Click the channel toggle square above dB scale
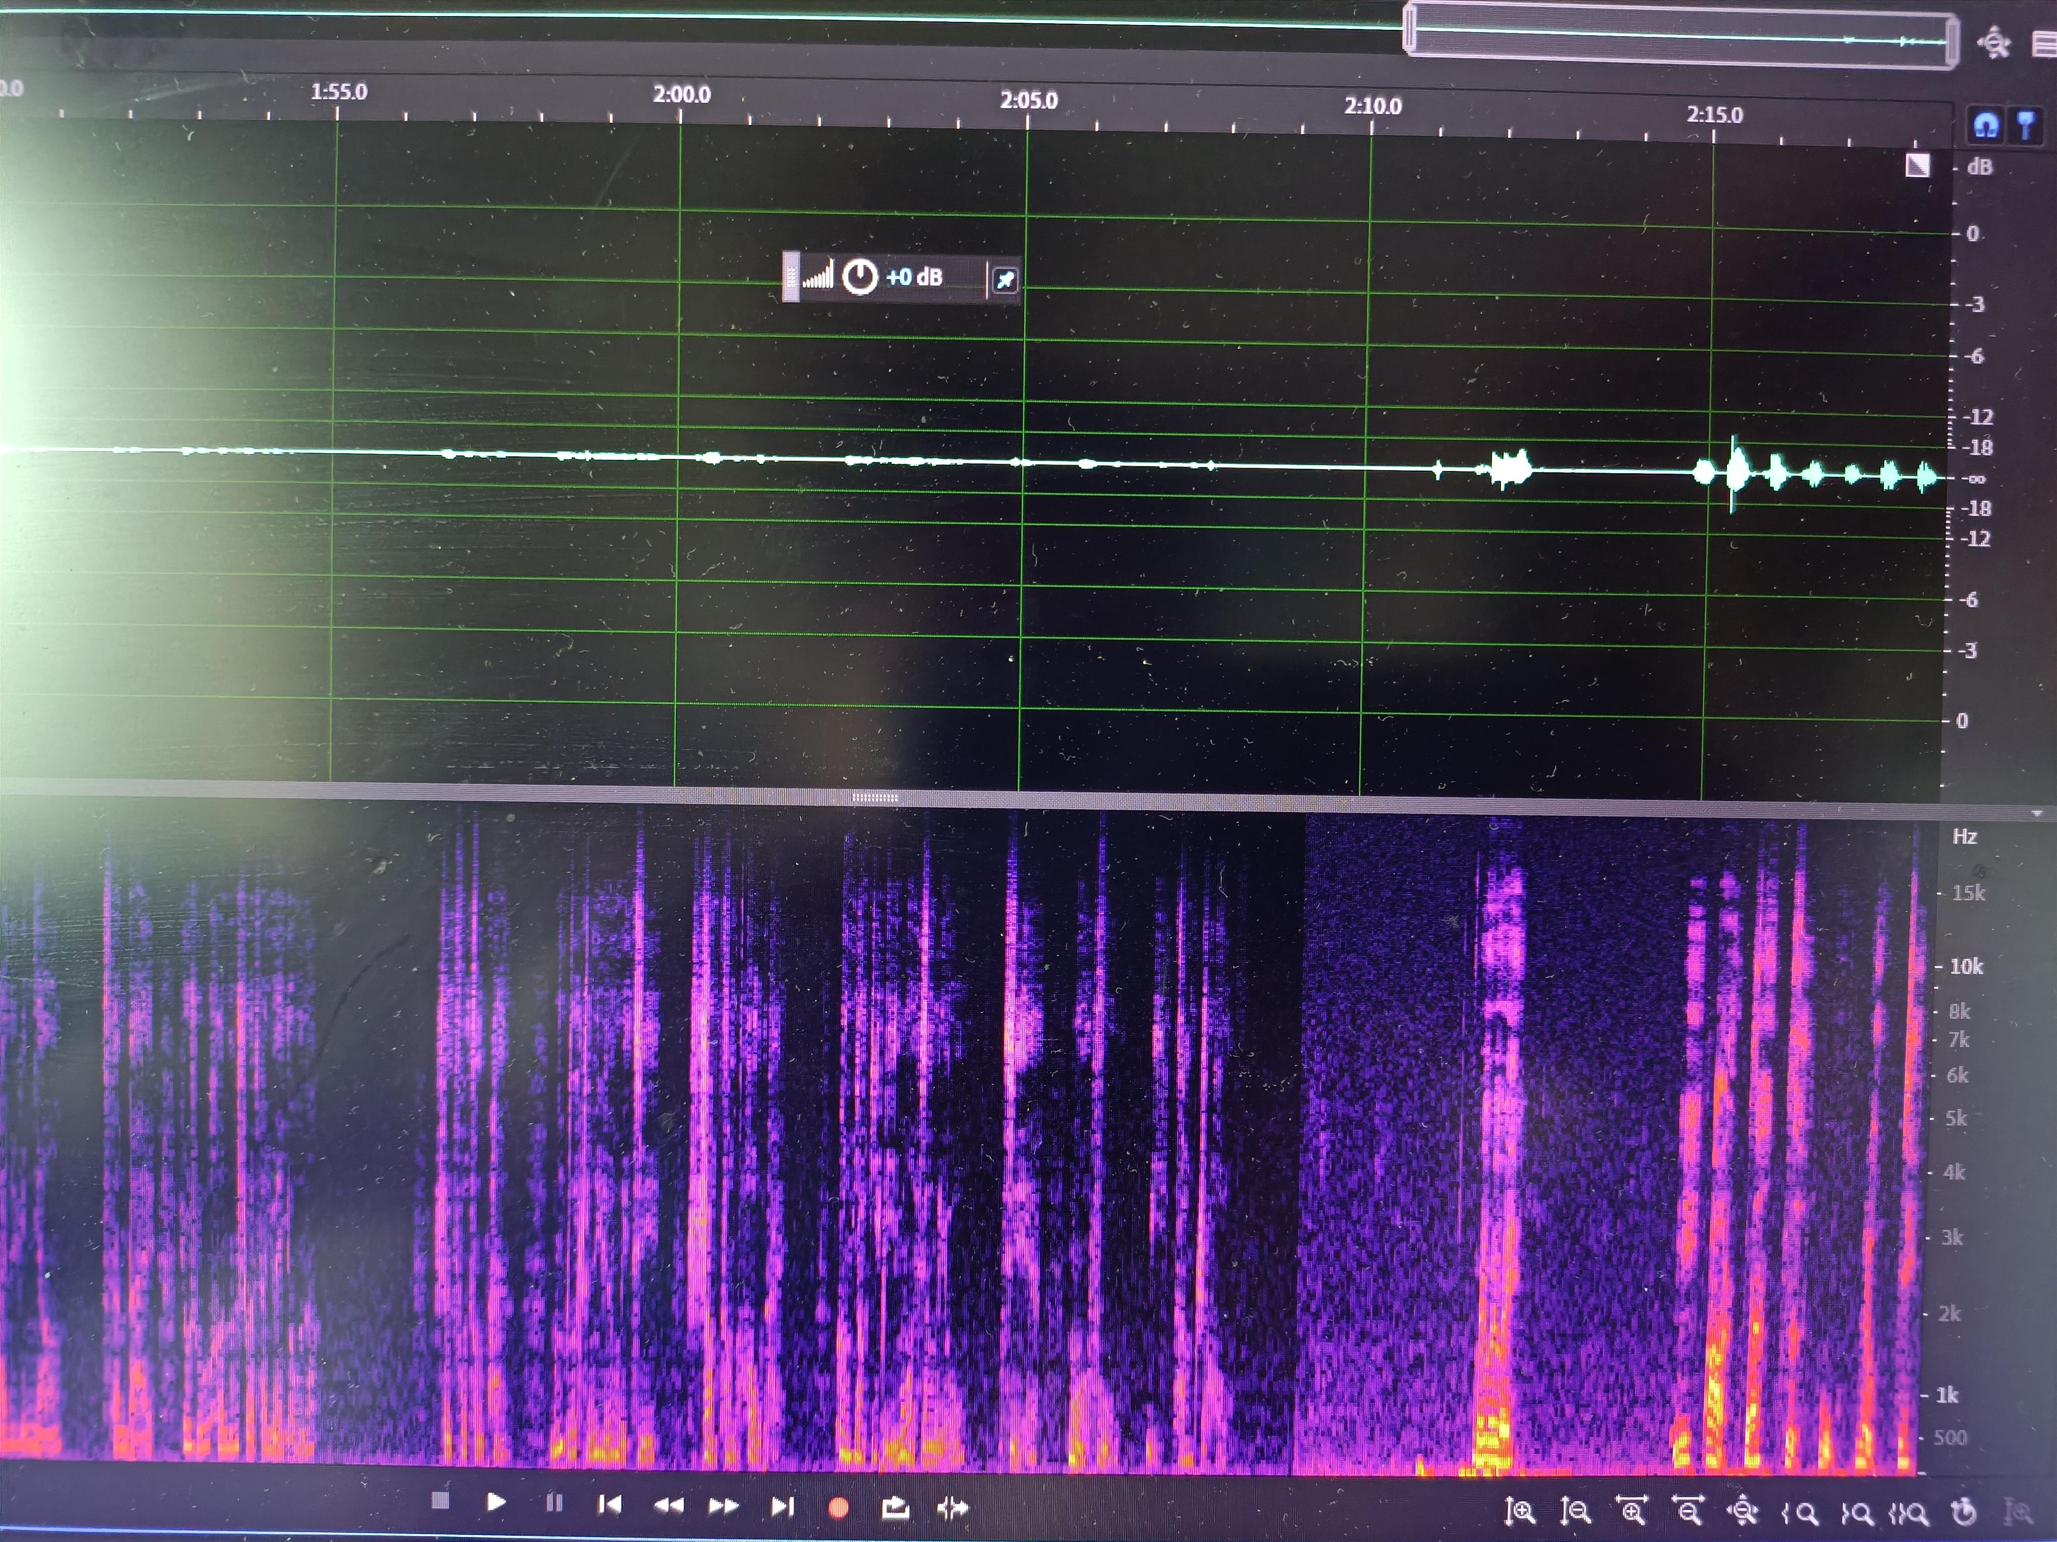The height and width of the screenshot is (1542, 2057). pyautogui.click(x=1917, y=165)
